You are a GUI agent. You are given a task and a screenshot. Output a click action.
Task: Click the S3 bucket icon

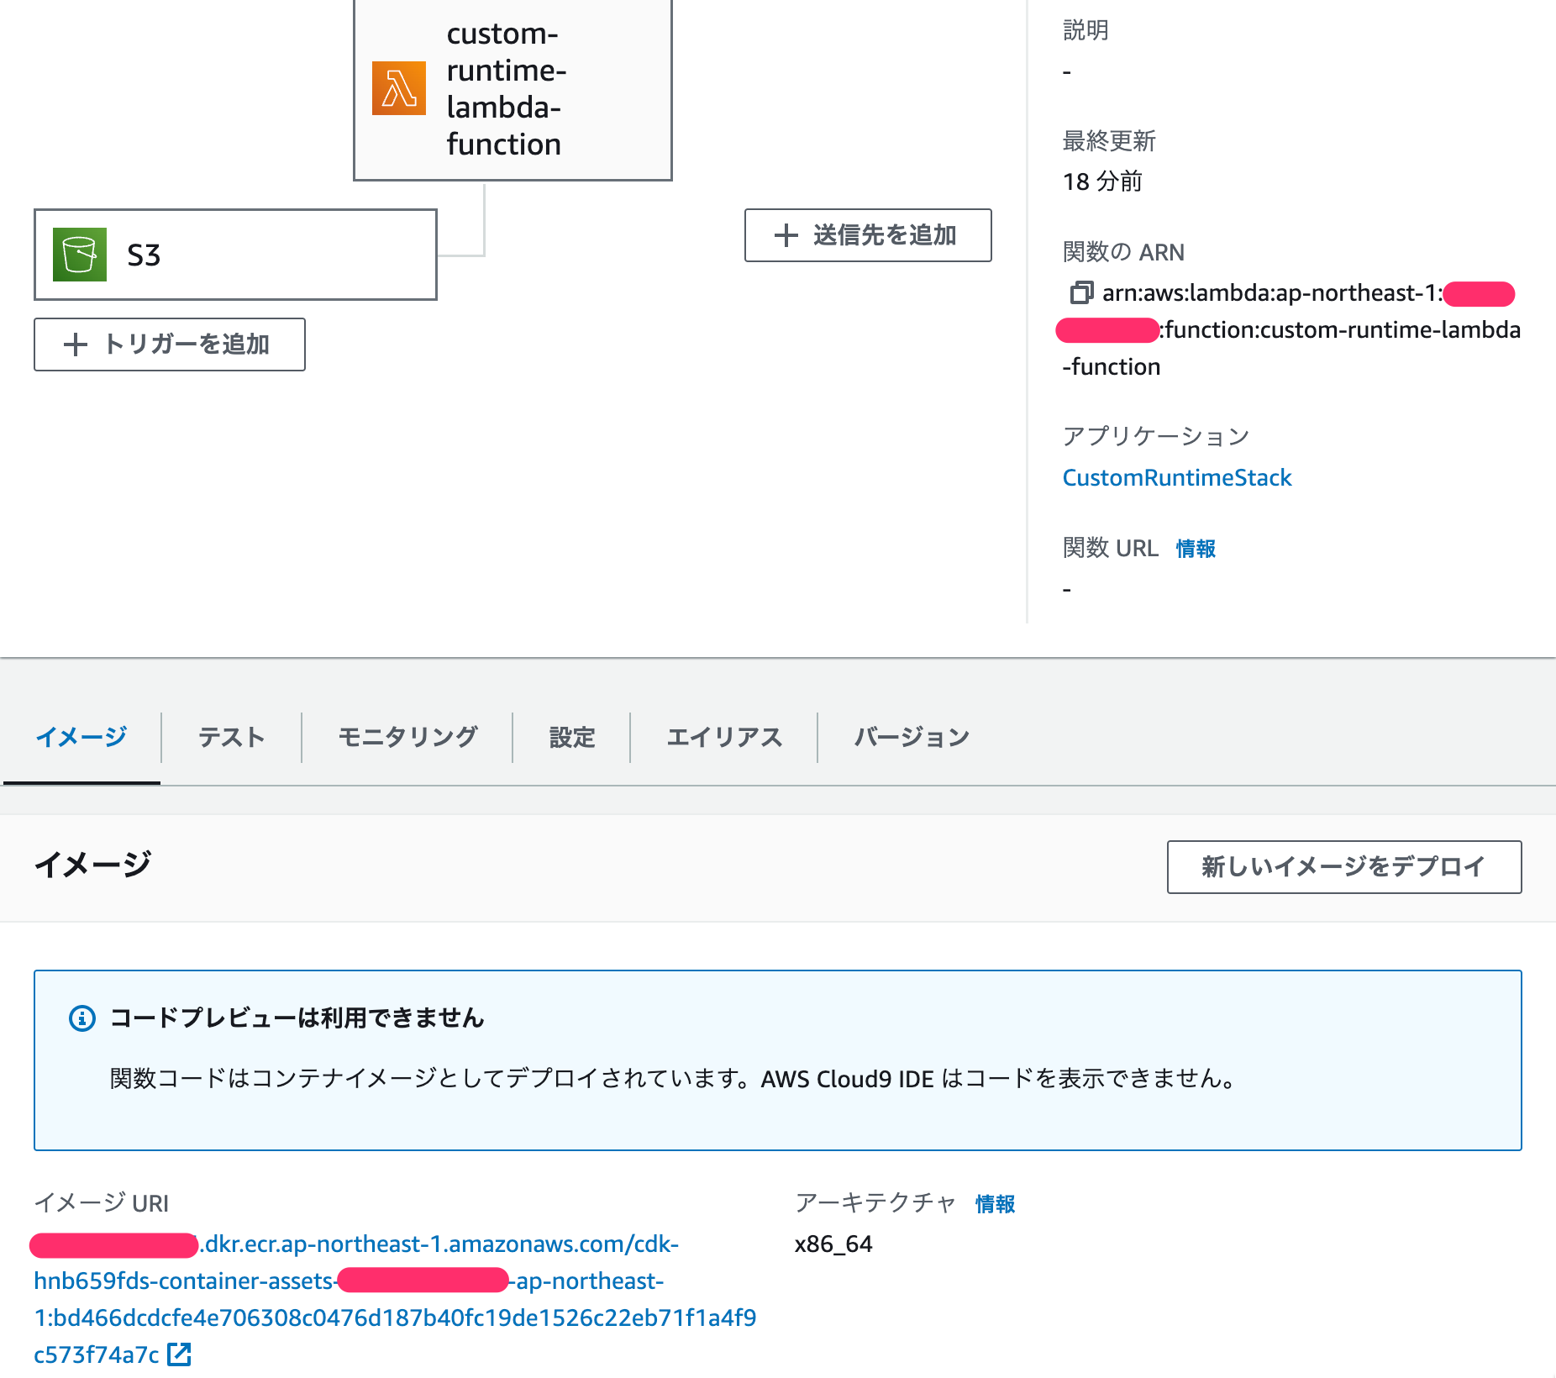[79, 254]
